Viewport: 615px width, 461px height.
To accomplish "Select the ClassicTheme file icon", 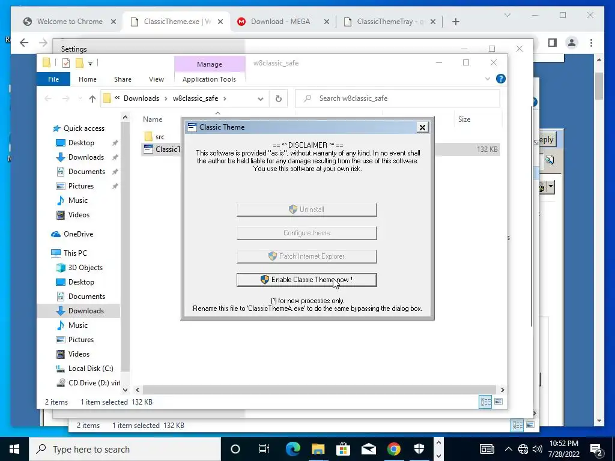I will 148,149.
